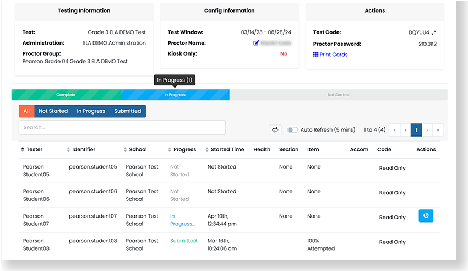This screenshot has width=468, height=271.
Task: Click the expand icon next to test code DQYUU4
Action: (x=434, y=32)
